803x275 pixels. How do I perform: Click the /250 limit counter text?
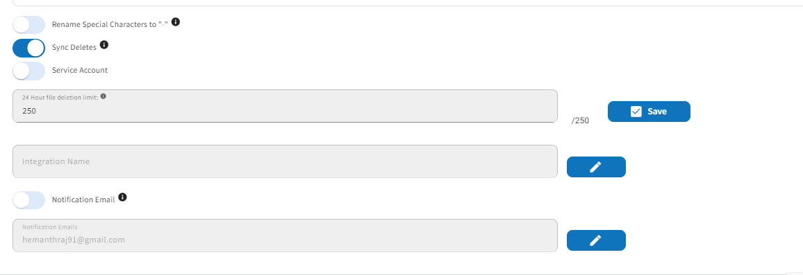coord(580,121)
